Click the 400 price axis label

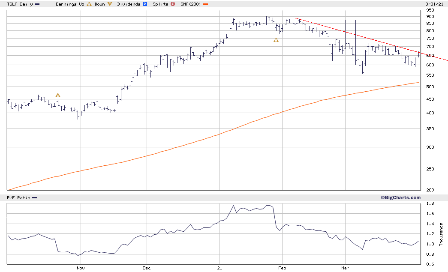coord(430,113)
